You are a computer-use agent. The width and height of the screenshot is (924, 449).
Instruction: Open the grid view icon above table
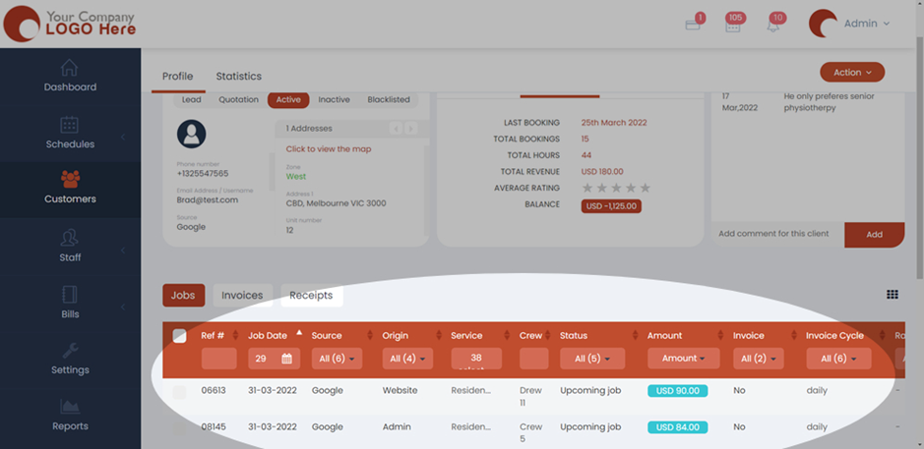893,295
